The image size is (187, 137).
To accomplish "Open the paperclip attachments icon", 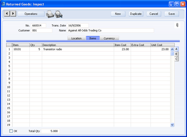I will coord(177,25).
